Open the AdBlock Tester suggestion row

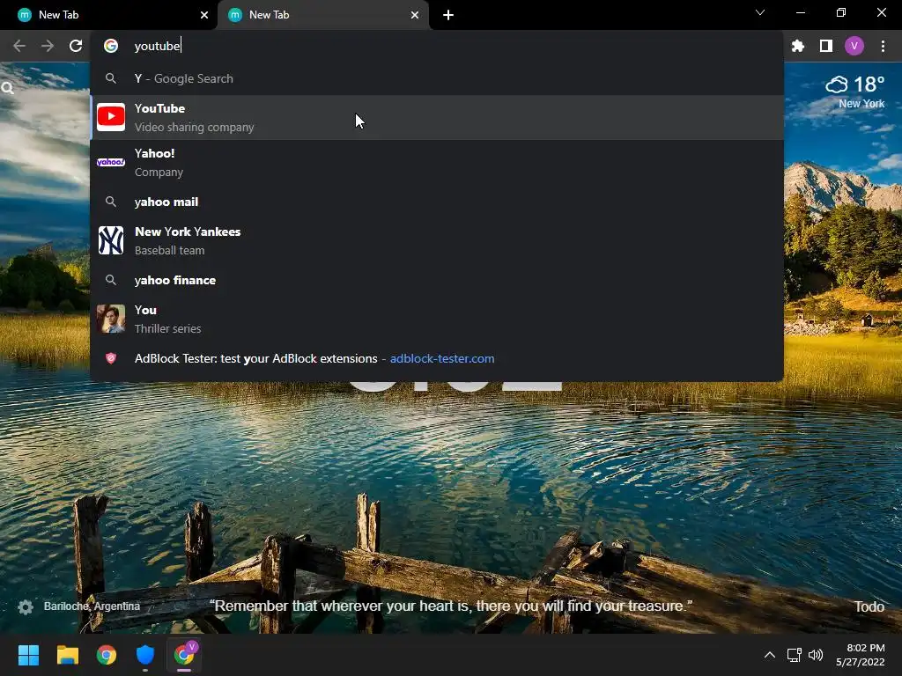[x=437, y=359]
